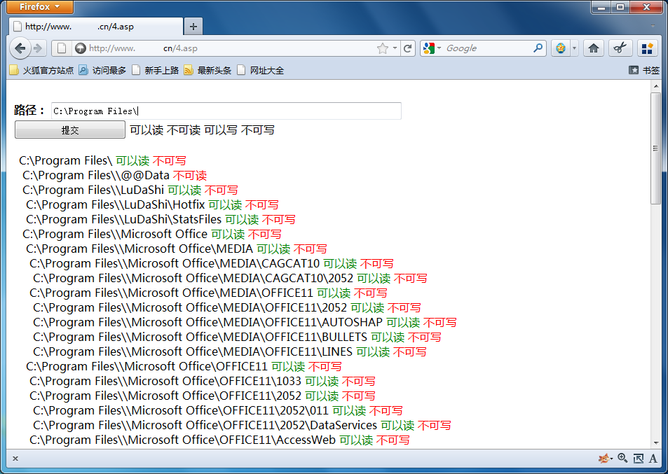Expand the Google search engine selector
Viewport: 668px width, 474px height.
[432, 48]
